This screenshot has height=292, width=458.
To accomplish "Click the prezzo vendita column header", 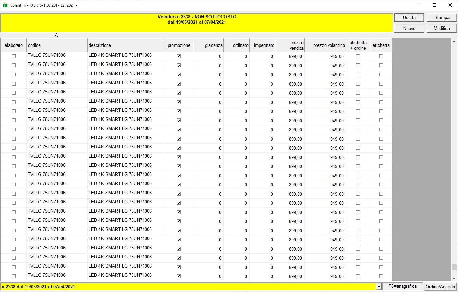I will pyautogui.click(x=290, y=45).
